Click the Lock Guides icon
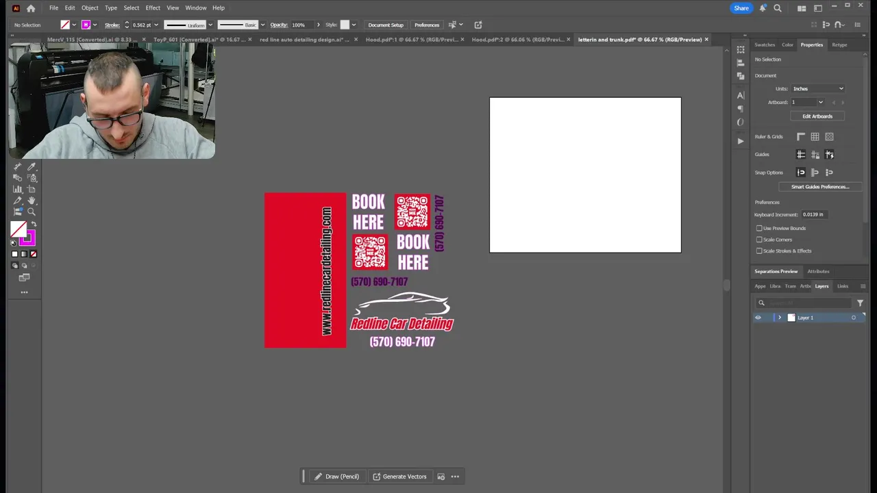Viewport: 877px width, 493px height. pos(815,155)
